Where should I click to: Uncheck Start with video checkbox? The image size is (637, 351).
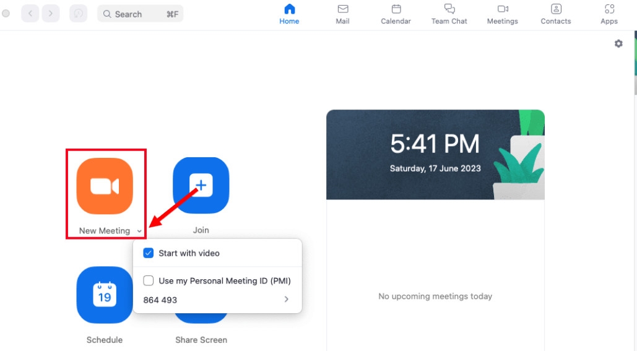pyautogui.click(x=149, y=253)
